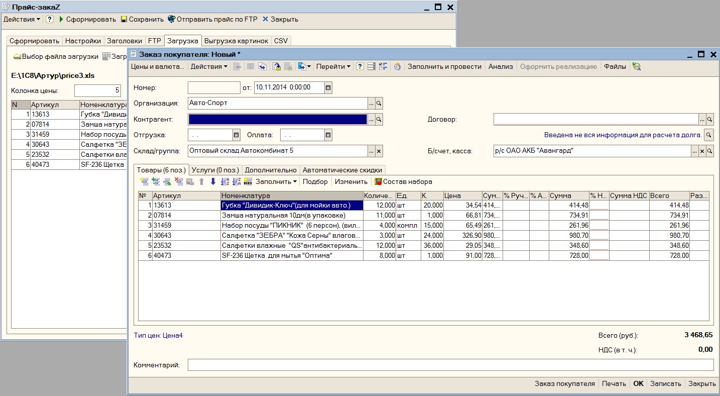Screen dimensions: 720x396
Task: Sort goods rows ascending A-Z
Action: (x=225, y=182)
